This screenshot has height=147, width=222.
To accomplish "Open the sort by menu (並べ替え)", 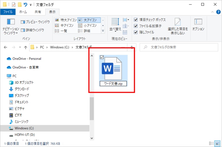I will pos(115,25).
